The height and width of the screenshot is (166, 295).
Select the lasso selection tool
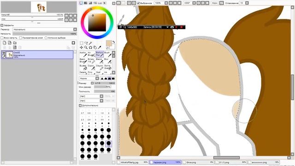(86, 43)
